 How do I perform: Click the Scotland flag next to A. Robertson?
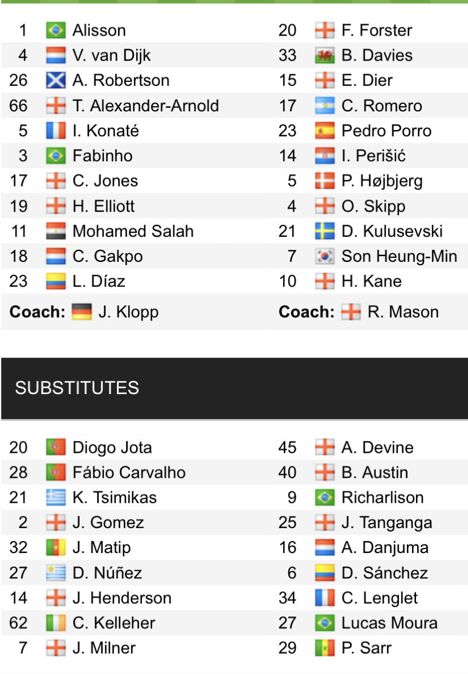[55, 80]
